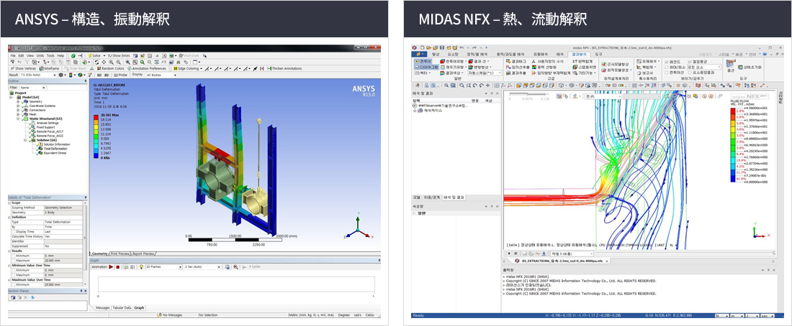The image size is (792, 326).
Task: Click the save icon in MIDAS quick toolbar
Action: [442, 48]
